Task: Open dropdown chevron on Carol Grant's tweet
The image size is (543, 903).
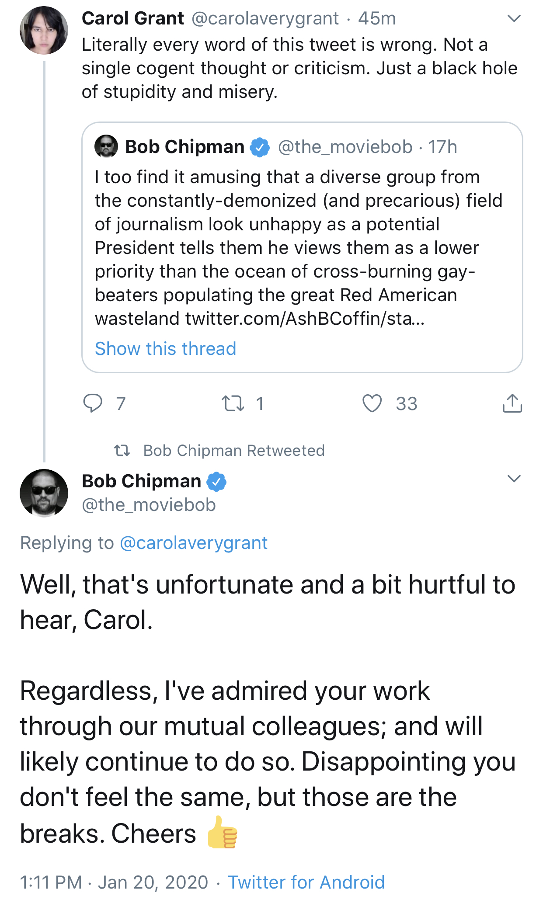Action: (x=514, y=18)
